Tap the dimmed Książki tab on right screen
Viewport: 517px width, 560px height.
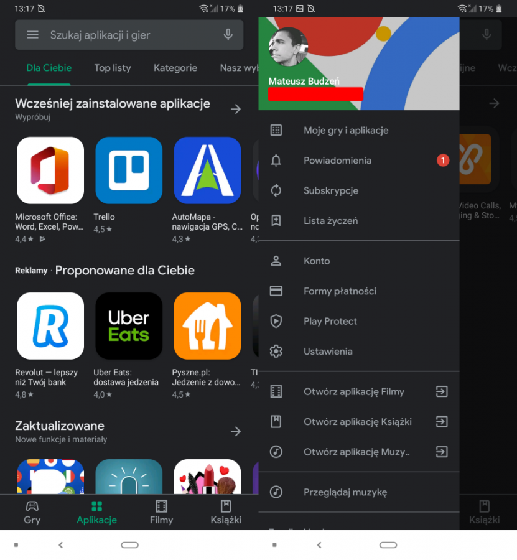485,512
